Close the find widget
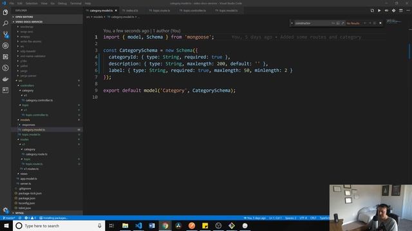 380,23
